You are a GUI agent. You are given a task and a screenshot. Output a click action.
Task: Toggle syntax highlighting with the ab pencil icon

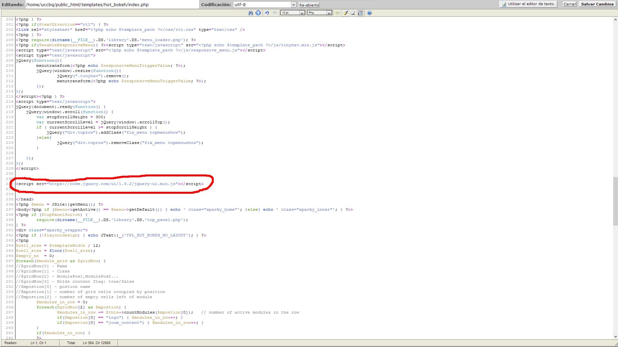point(337,13)
